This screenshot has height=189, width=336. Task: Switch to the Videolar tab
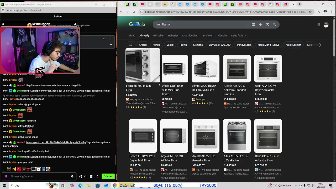[x=222, y=35]
